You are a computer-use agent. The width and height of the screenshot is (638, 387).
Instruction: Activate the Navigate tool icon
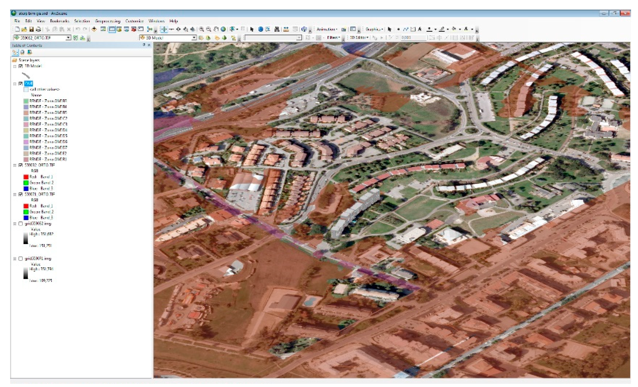[x=164, y=29]
